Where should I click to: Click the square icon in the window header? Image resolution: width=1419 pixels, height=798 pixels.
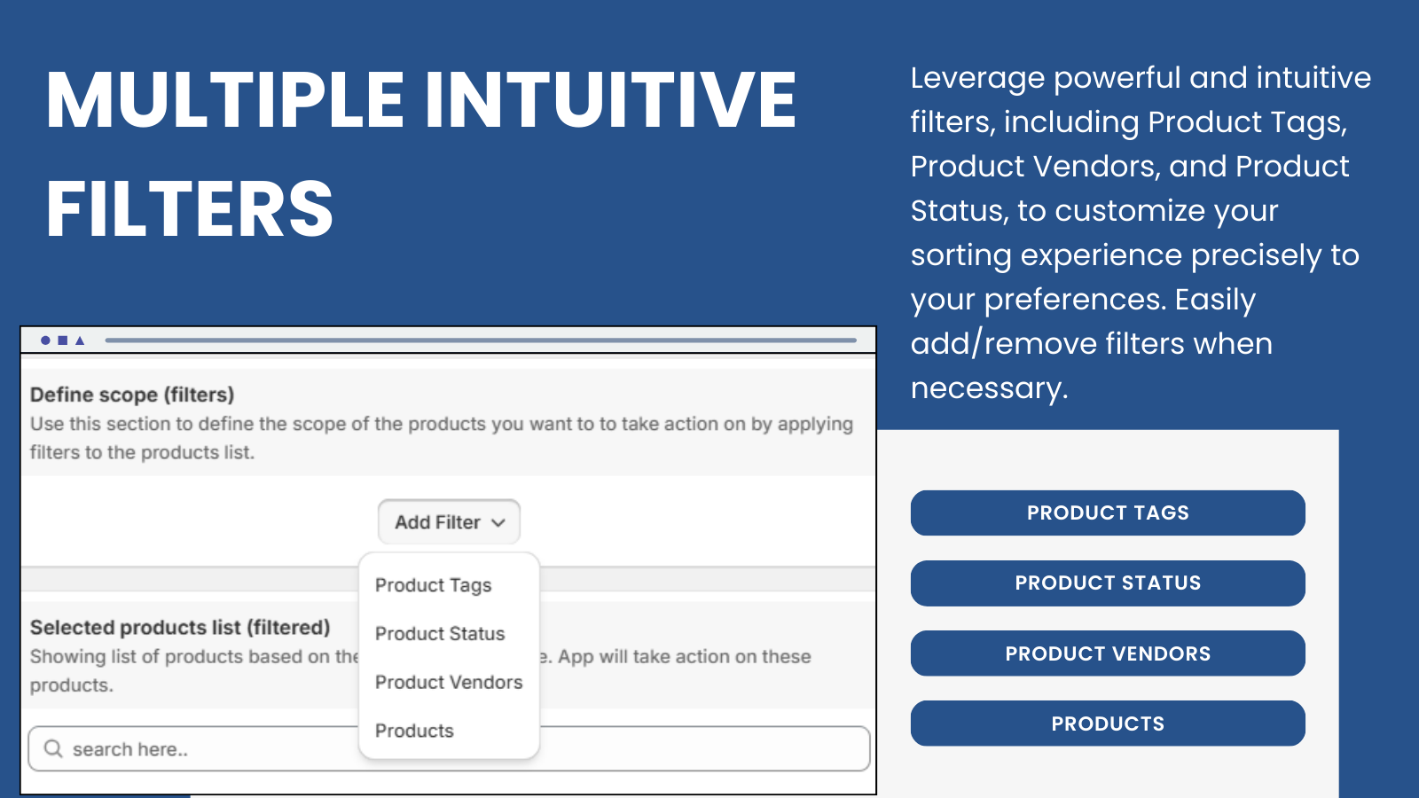pyautogui.click(x=63, y=340)
